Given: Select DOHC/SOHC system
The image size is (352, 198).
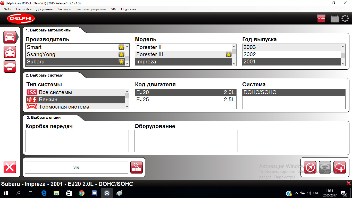Looking at the screenshot, I should (x=294, y=92).
